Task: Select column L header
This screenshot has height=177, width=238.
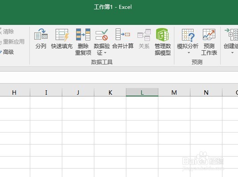Action: pyautogui.click(x=142, y=93)
